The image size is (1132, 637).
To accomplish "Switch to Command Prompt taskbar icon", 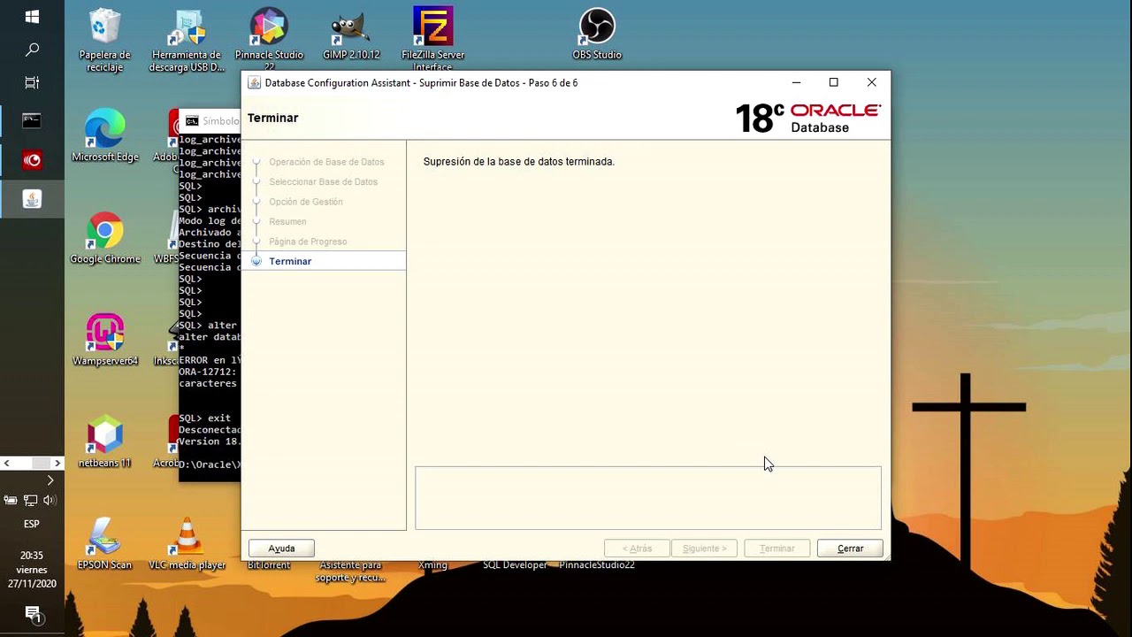I will tap(32, 120).
